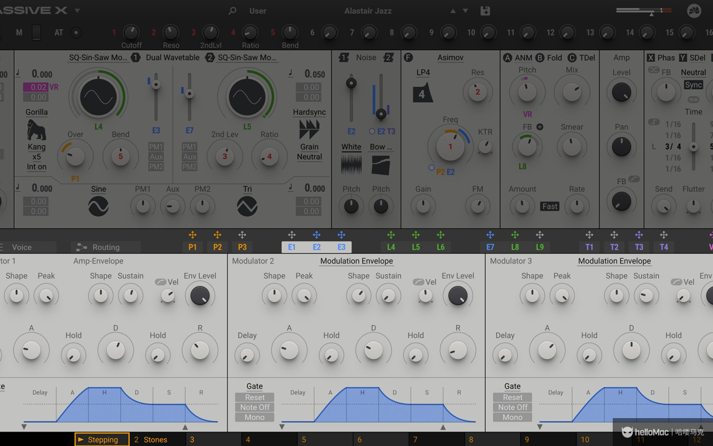Click the LP4 filter shape icon
Screen dimensions: 713x446
coord(423,93)
